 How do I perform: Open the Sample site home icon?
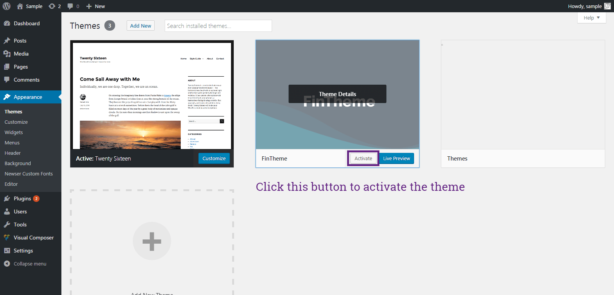coord(20,6)
